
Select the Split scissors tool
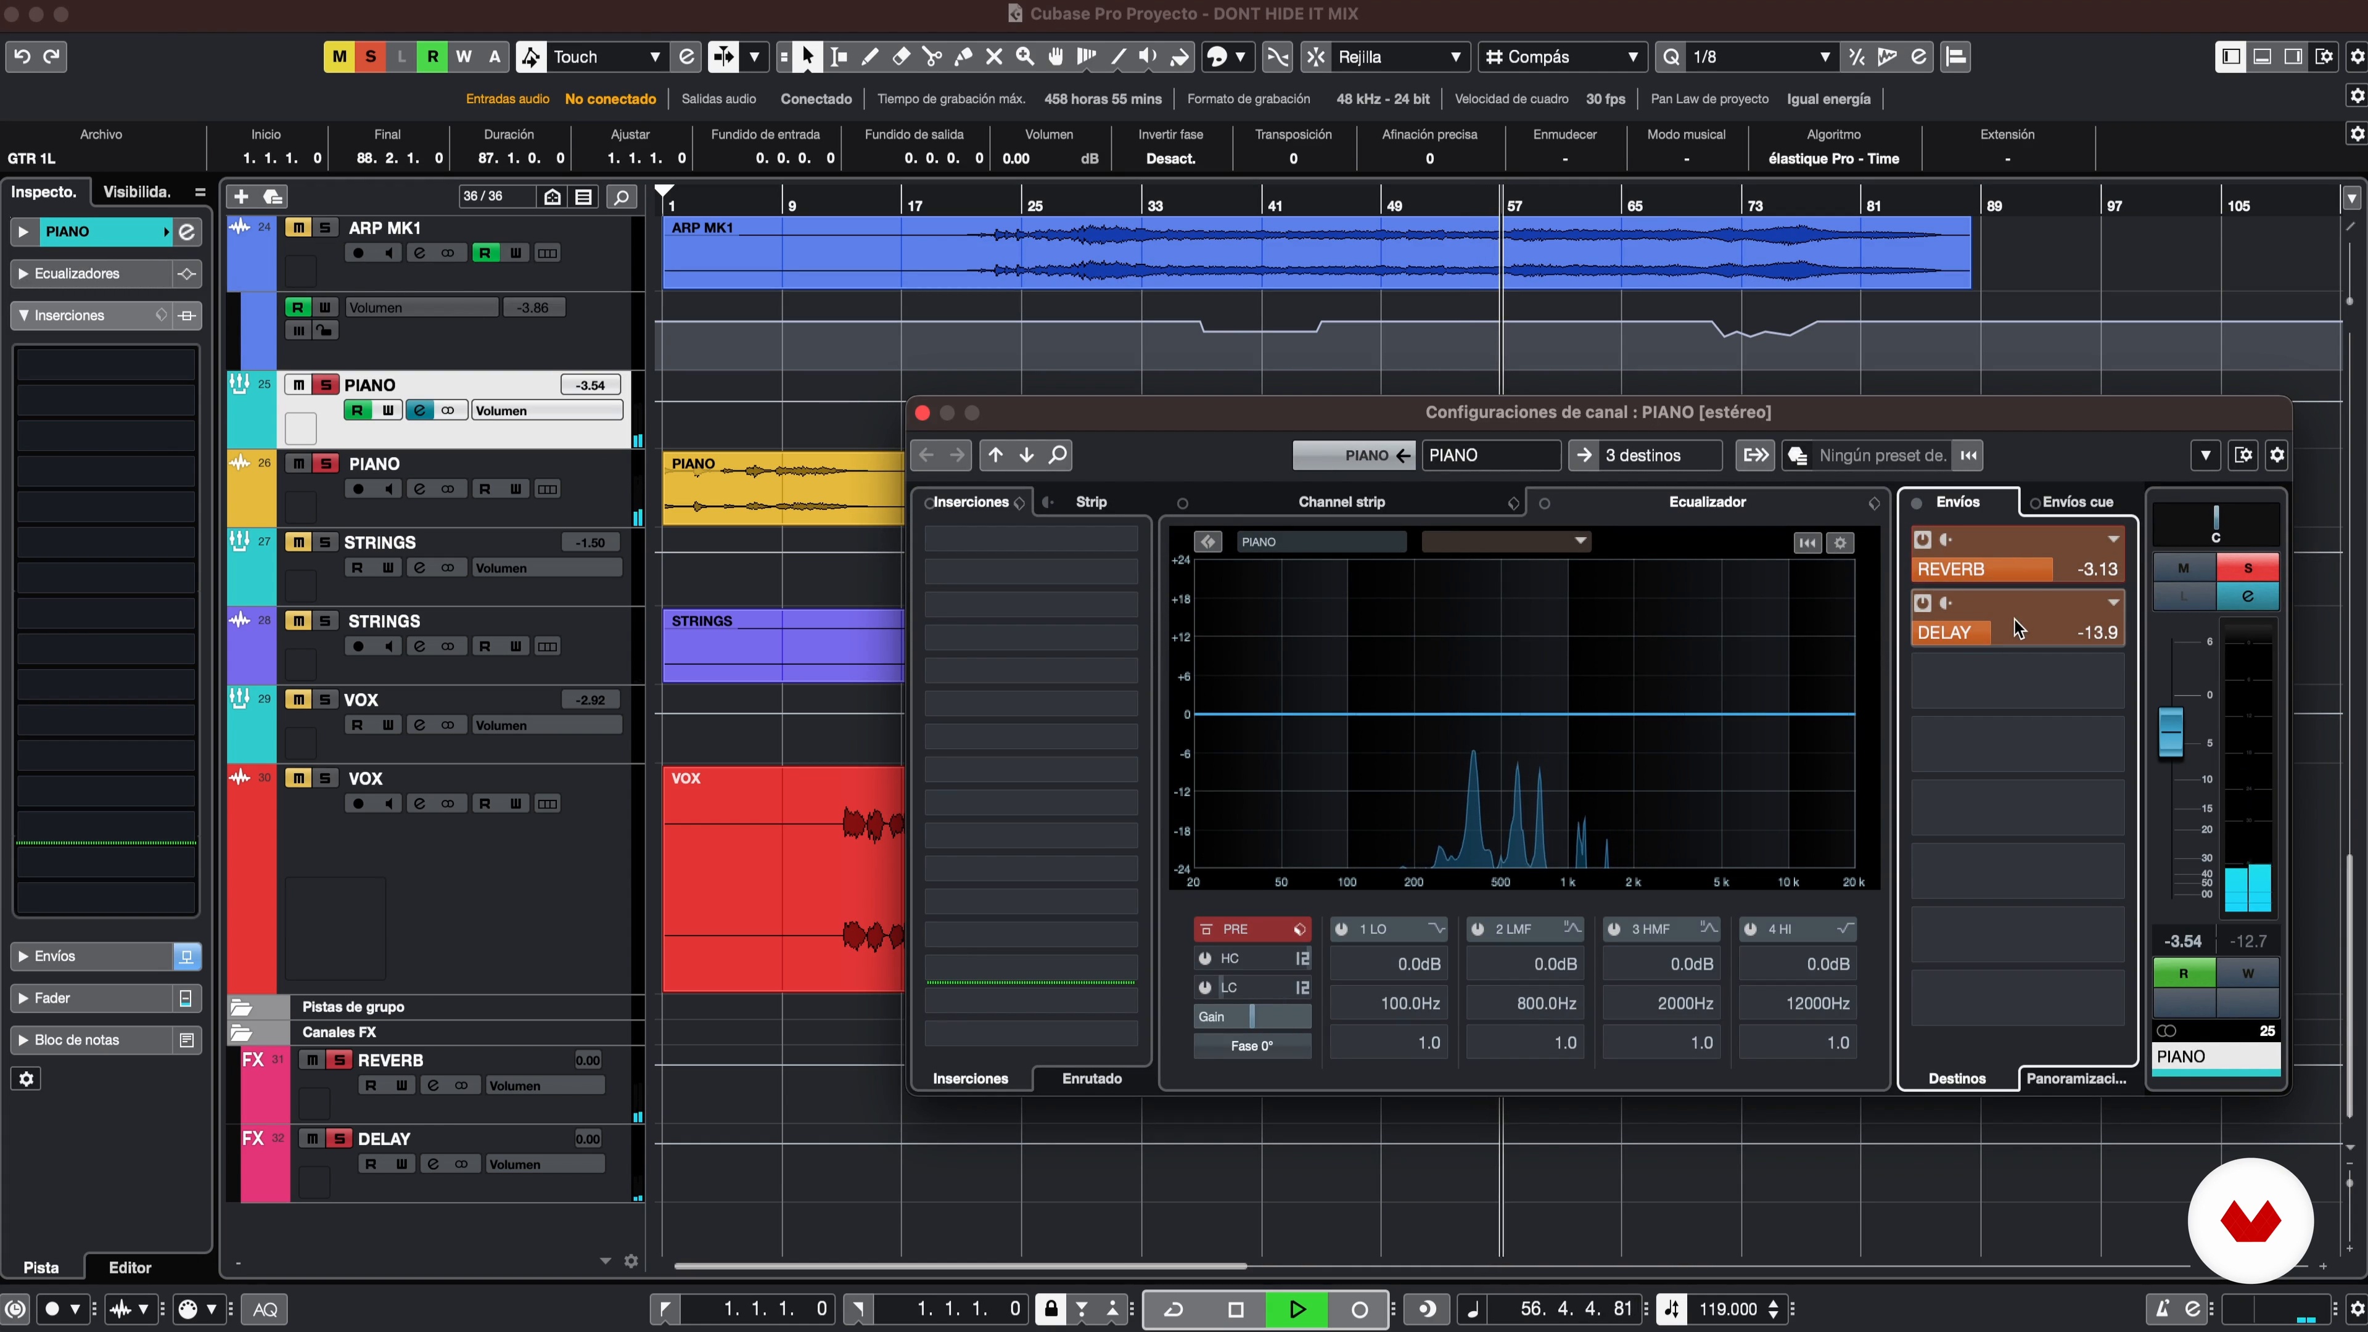pos(932,57)
